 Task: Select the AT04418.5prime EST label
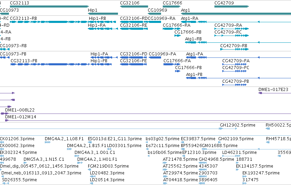coord(181,180)
